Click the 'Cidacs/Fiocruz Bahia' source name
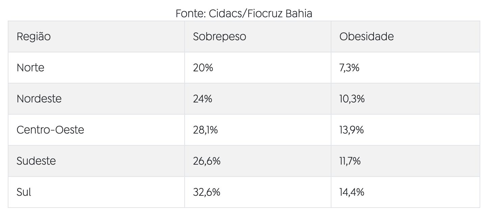This screenshot has width=486, height=213. pyautogui.click(x=261, y=14)
